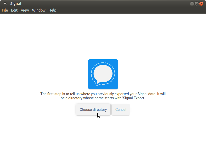Image resolution: width=206 pixels, height=164 pixels.
Task: Minimize the Signal window
Action: [x=192, y=4]
